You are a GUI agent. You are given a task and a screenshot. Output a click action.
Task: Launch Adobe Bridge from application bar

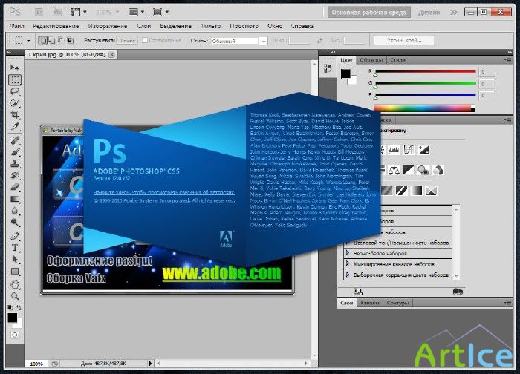coord(39,13)
